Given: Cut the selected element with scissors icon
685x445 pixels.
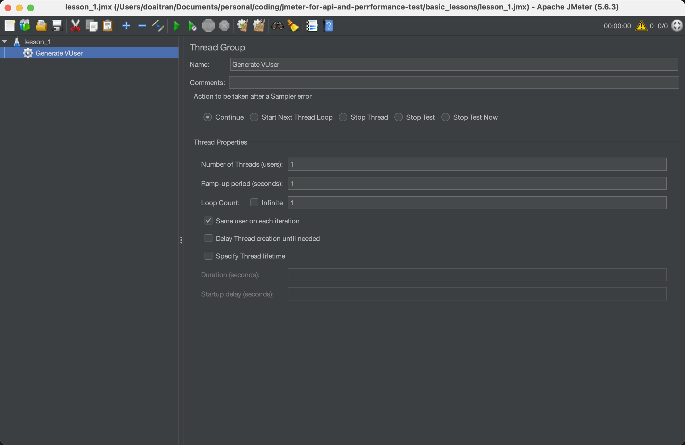Looking at the screenshot, I should pos(76,26).
